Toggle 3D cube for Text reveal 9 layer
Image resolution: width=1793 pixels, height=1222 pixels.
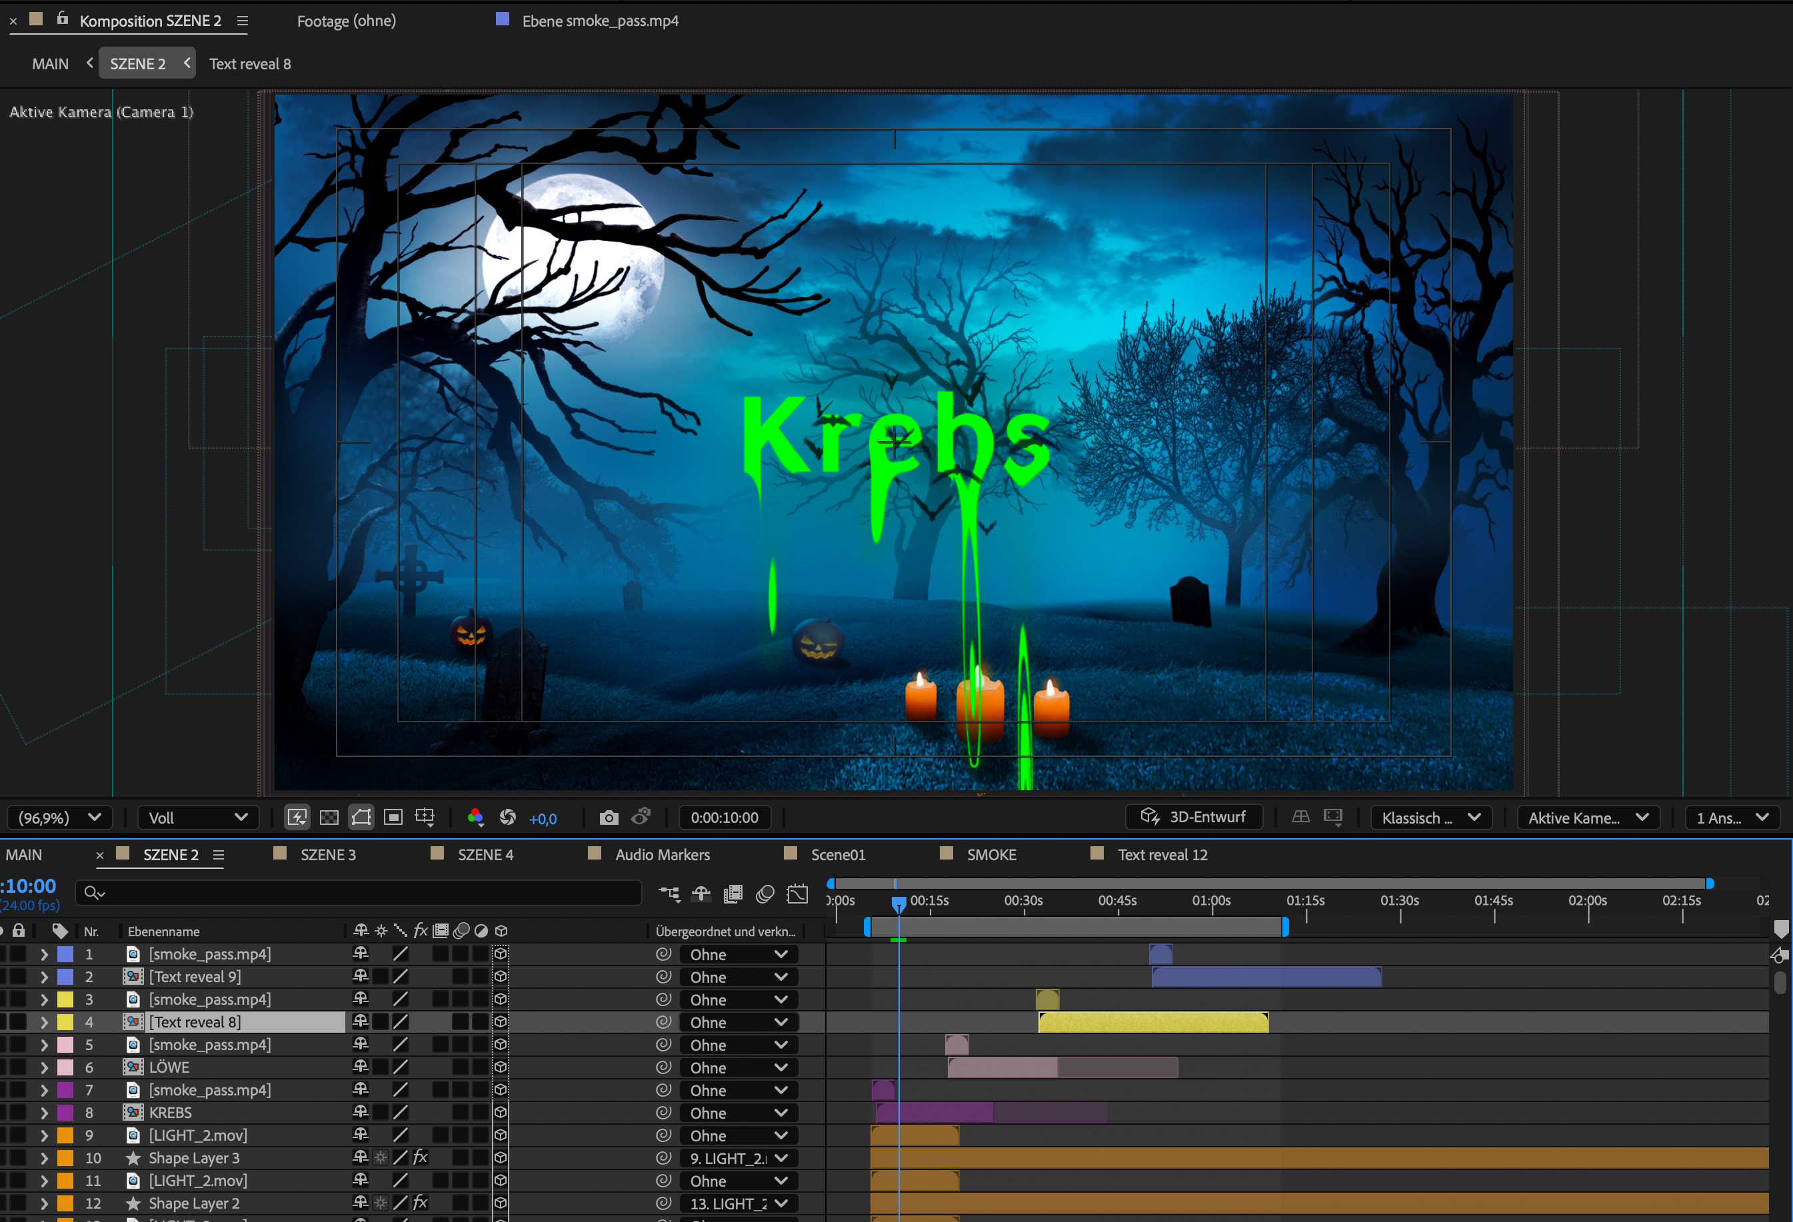[x=501, y=977]
